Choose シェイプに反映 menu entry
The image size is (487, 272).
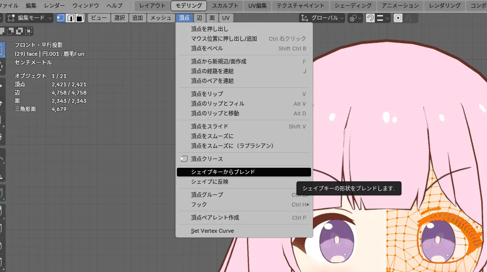(244, 181)
